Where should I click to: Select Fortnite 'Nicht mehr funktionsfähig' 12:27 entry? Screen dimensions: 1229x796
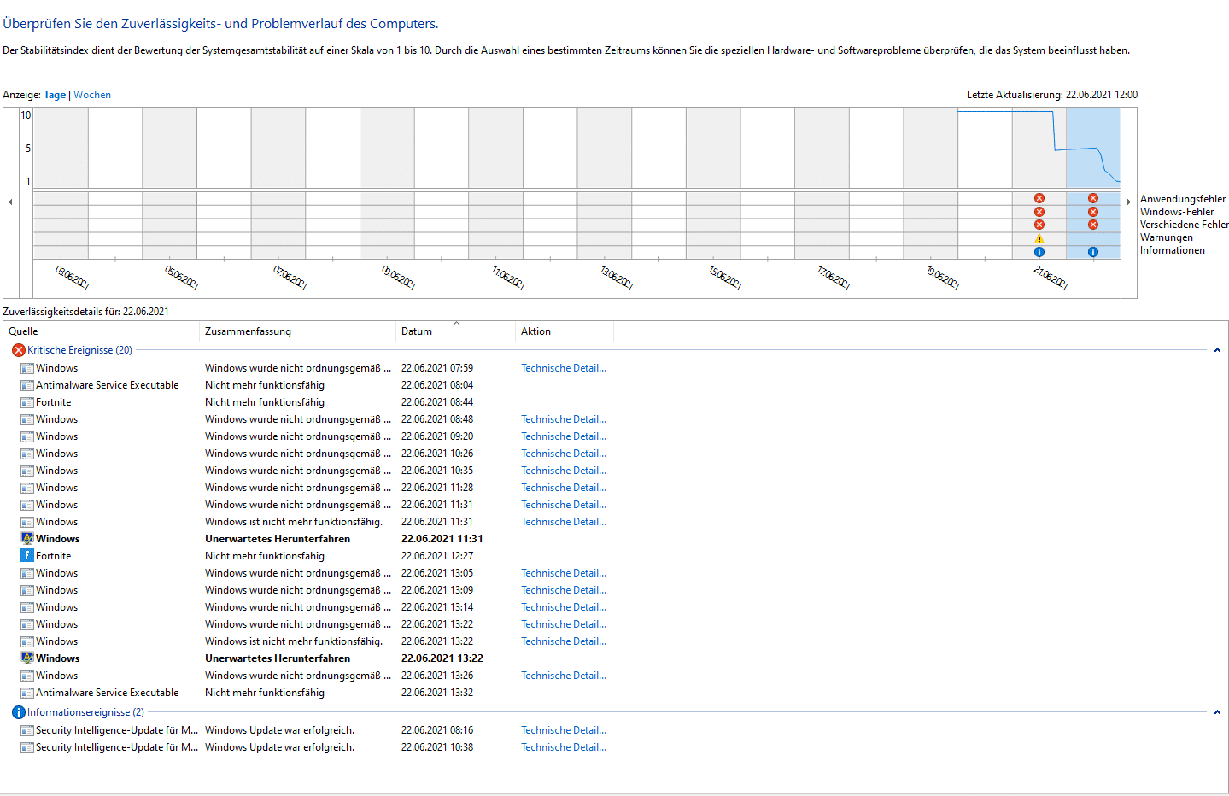(x=265, y=556)
